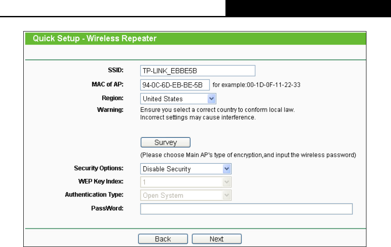The image size is (391, 247).
Task: Click the 'MAC of AP:' label
Action: pos(107,84)
